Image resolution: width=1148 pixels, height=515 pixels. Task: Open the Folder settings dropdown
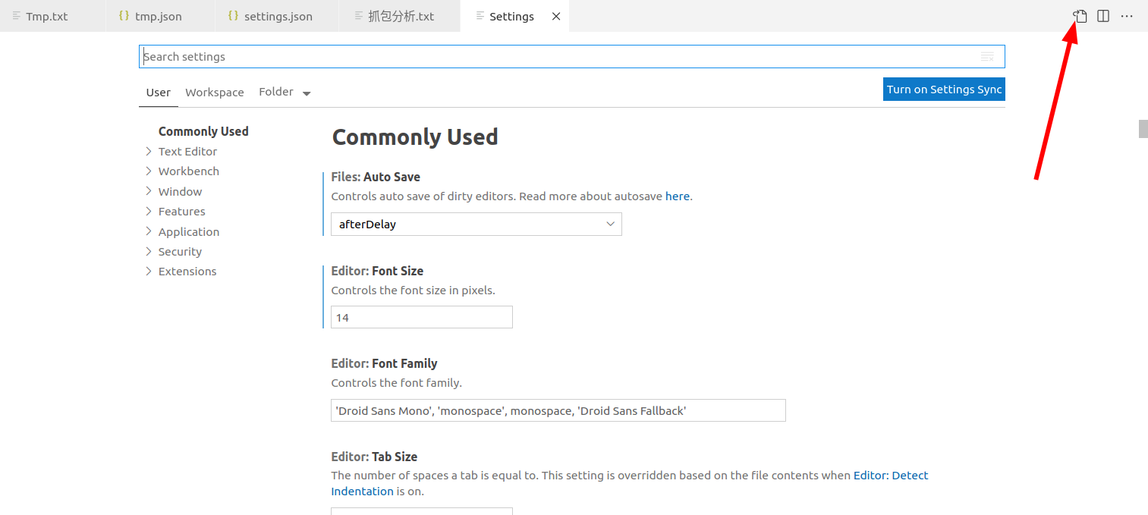point(285,93)
